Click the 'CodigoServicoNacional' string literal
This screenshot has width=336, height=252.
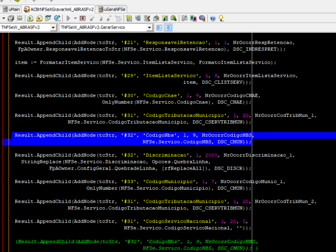(178, 222)
